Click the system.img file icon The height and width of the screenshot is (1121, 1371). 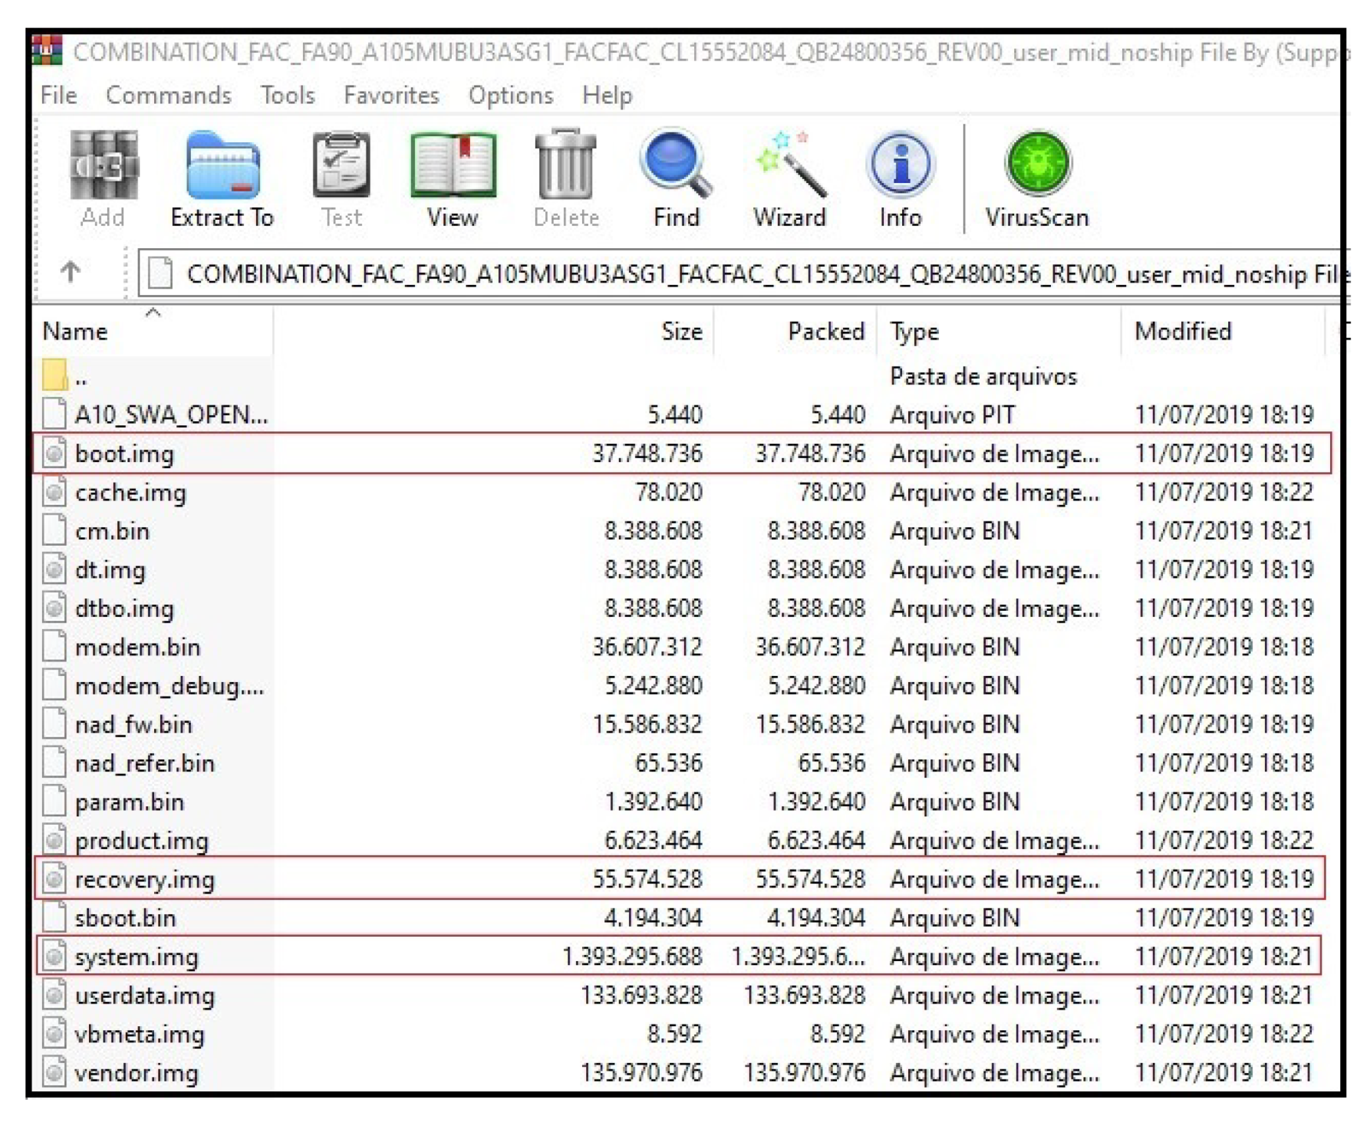pos(55,956)
